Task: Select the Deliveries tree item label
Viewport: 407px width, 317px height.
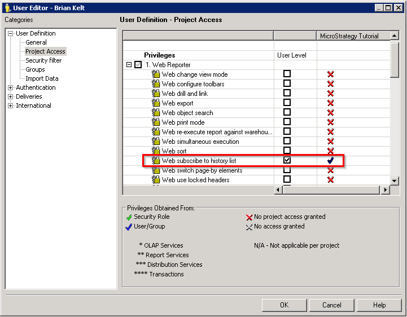Action: tap(29, 97)
